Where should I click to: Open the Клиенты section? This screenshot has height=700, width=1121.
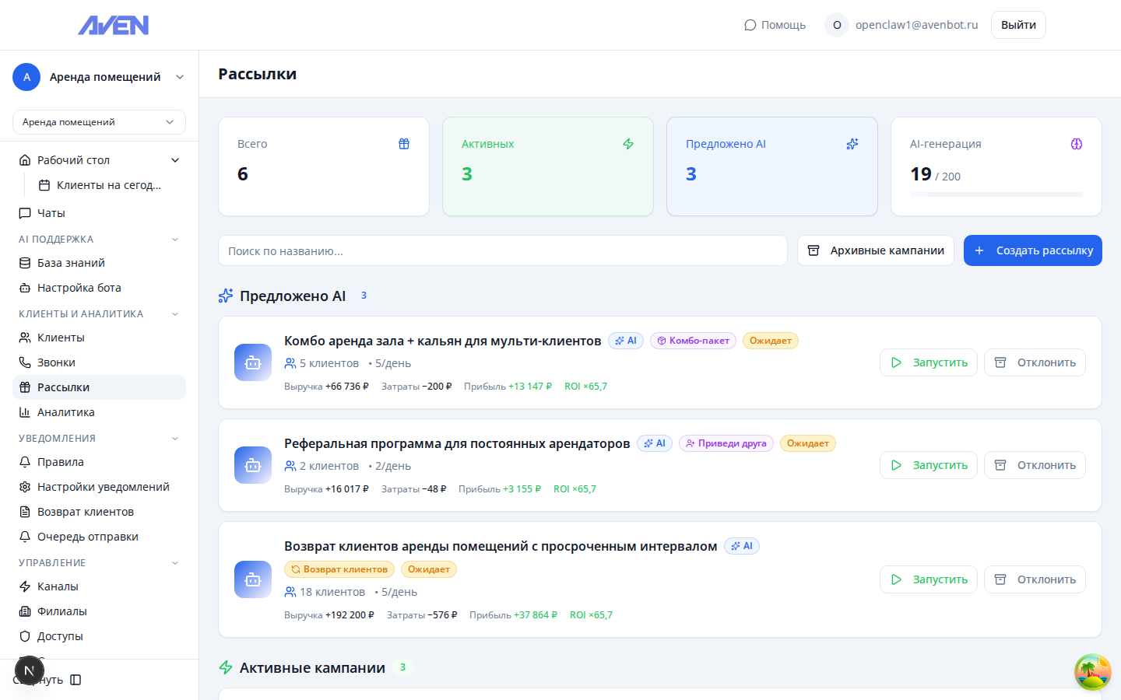tap(61, 337)
